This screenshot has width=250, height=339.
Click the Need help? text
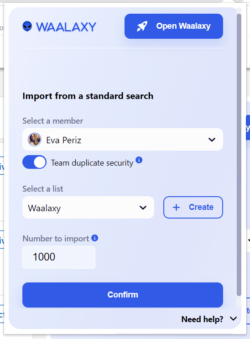[x=202, y=319]
